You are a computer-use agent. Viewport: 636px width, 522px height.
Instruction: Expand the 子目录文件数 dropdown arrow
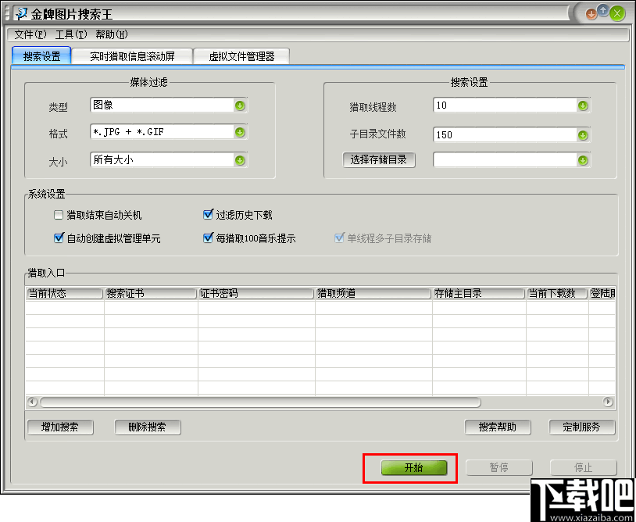coord(583,135)
